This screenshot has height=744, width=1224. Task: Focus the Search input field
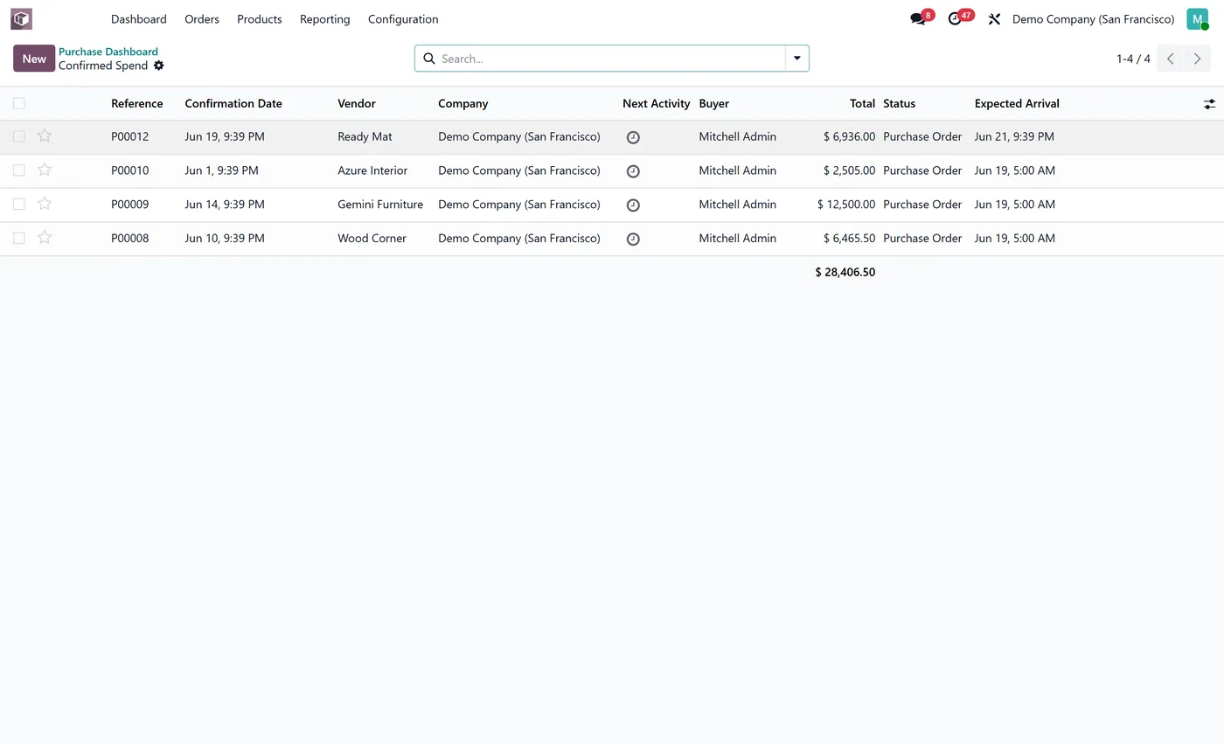[610, 59]
